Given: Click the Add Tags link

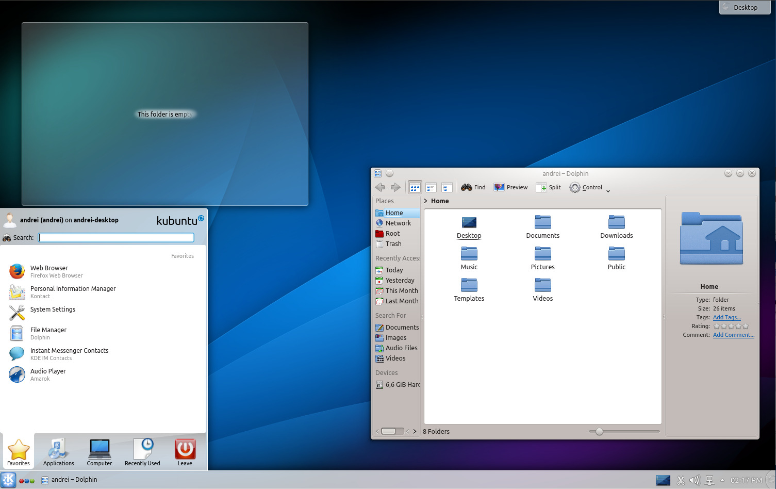Looking at the screenshot, I should (x=727, y=317).
